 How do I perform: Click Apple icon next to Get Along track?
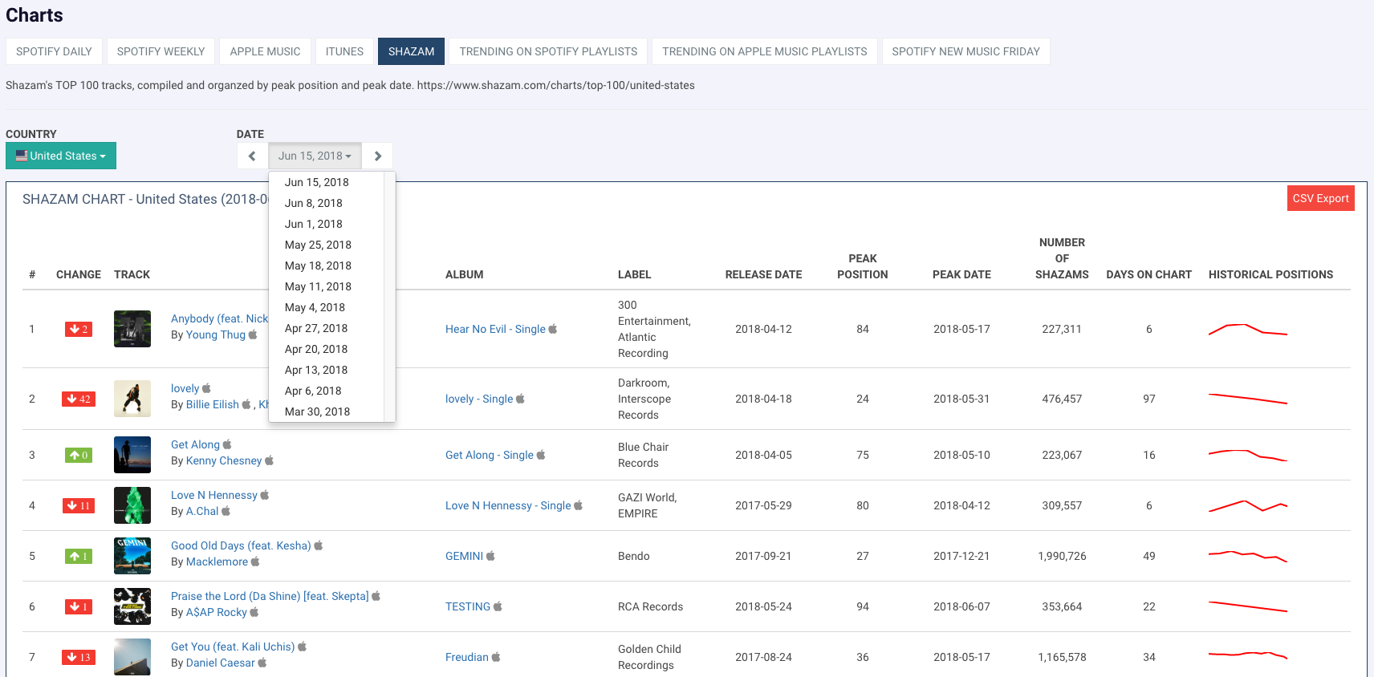pyautogui.click(x=227, y=444)
